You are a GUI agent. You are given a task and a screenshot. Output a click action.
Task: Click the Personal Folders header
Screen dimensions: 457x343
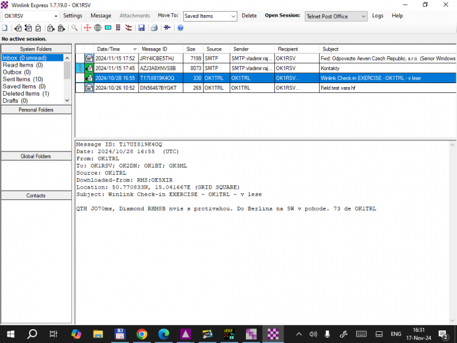click(36, 110)
